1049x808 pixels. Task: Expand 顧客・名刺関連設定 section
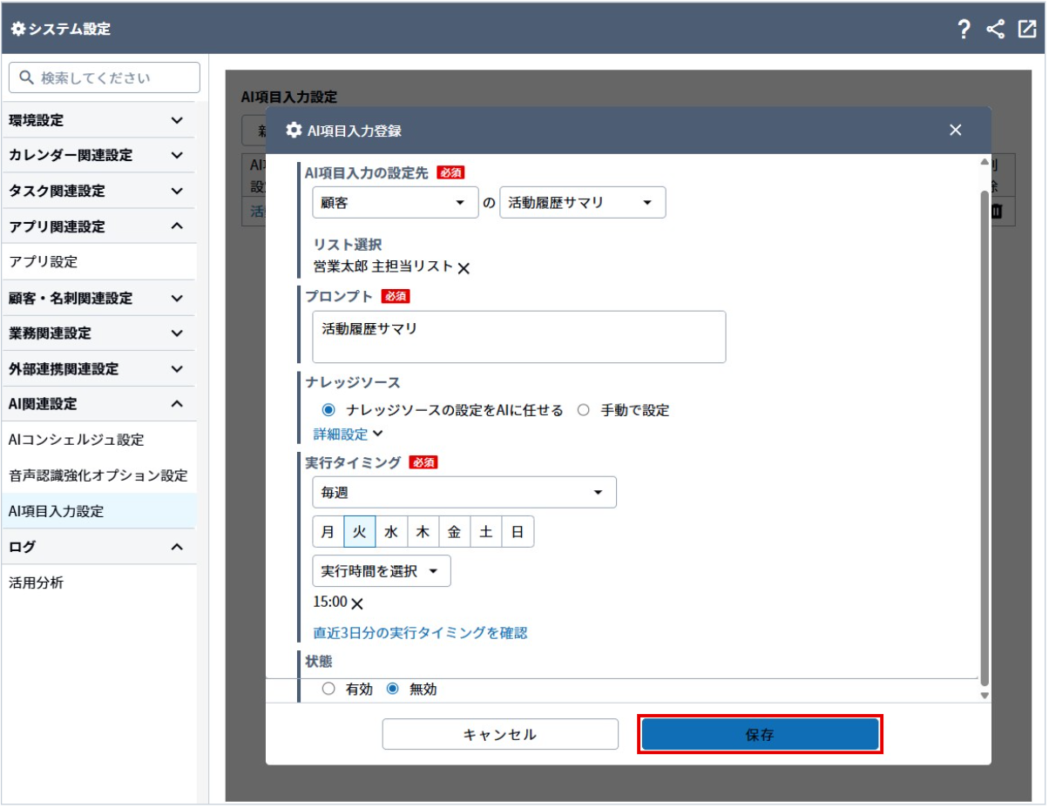[98, 298]
